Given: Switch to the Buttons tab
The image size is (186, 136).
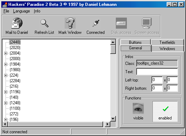Looking at the screenshot, I should [x=135, y=42].
